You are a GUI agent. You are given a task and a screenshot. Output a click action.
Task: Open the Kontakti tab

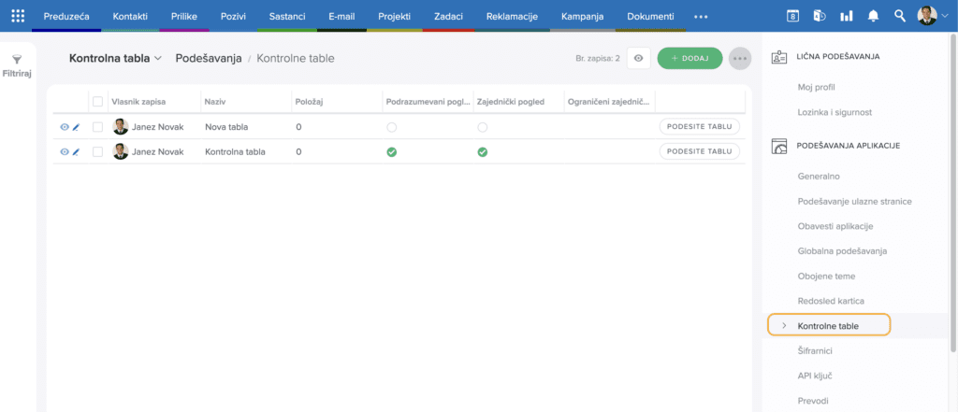(x=130, y=17)
